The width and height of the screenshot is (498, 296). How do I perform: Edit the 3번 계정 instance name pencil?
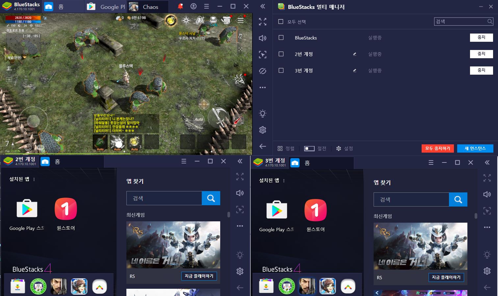[x=354, y=70]
